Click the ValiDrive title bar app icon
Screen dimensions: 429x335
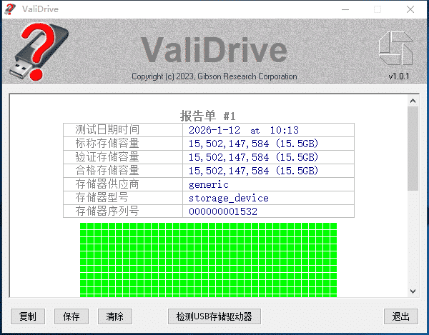11,9
